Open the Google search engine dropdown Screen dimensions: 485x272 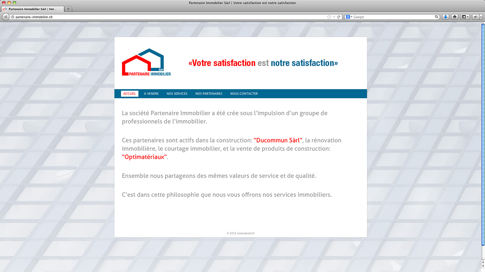tap(349, 17)
